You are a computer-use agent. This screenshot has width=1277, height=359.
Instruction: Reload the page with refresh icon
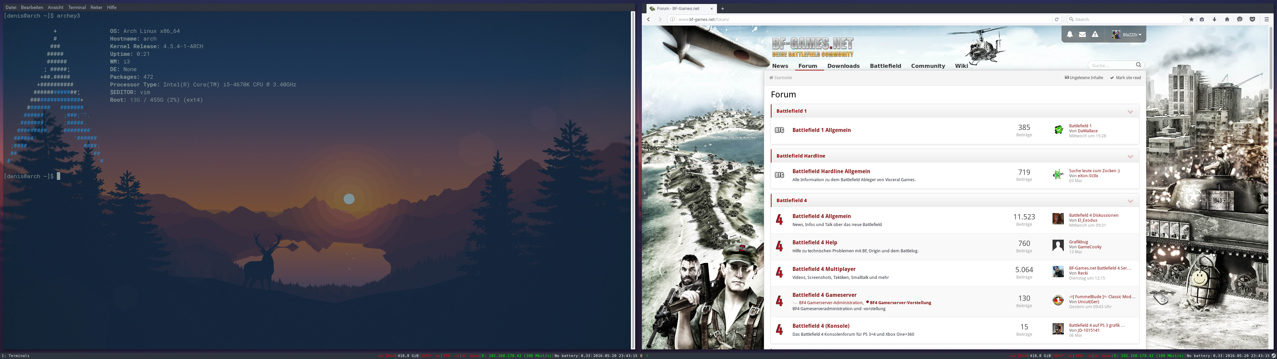tap(1057, 19)
